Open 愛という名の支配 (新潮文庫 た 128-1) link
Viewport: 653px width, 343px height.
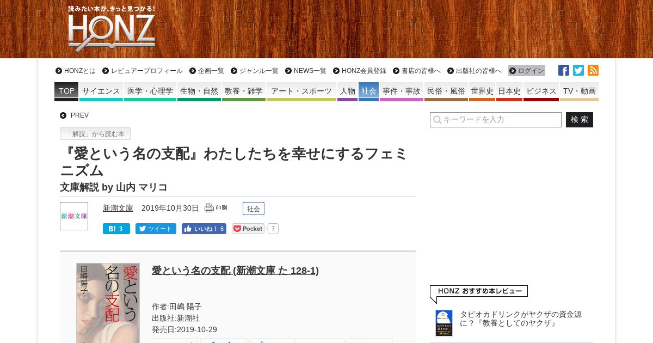(235, 271)
